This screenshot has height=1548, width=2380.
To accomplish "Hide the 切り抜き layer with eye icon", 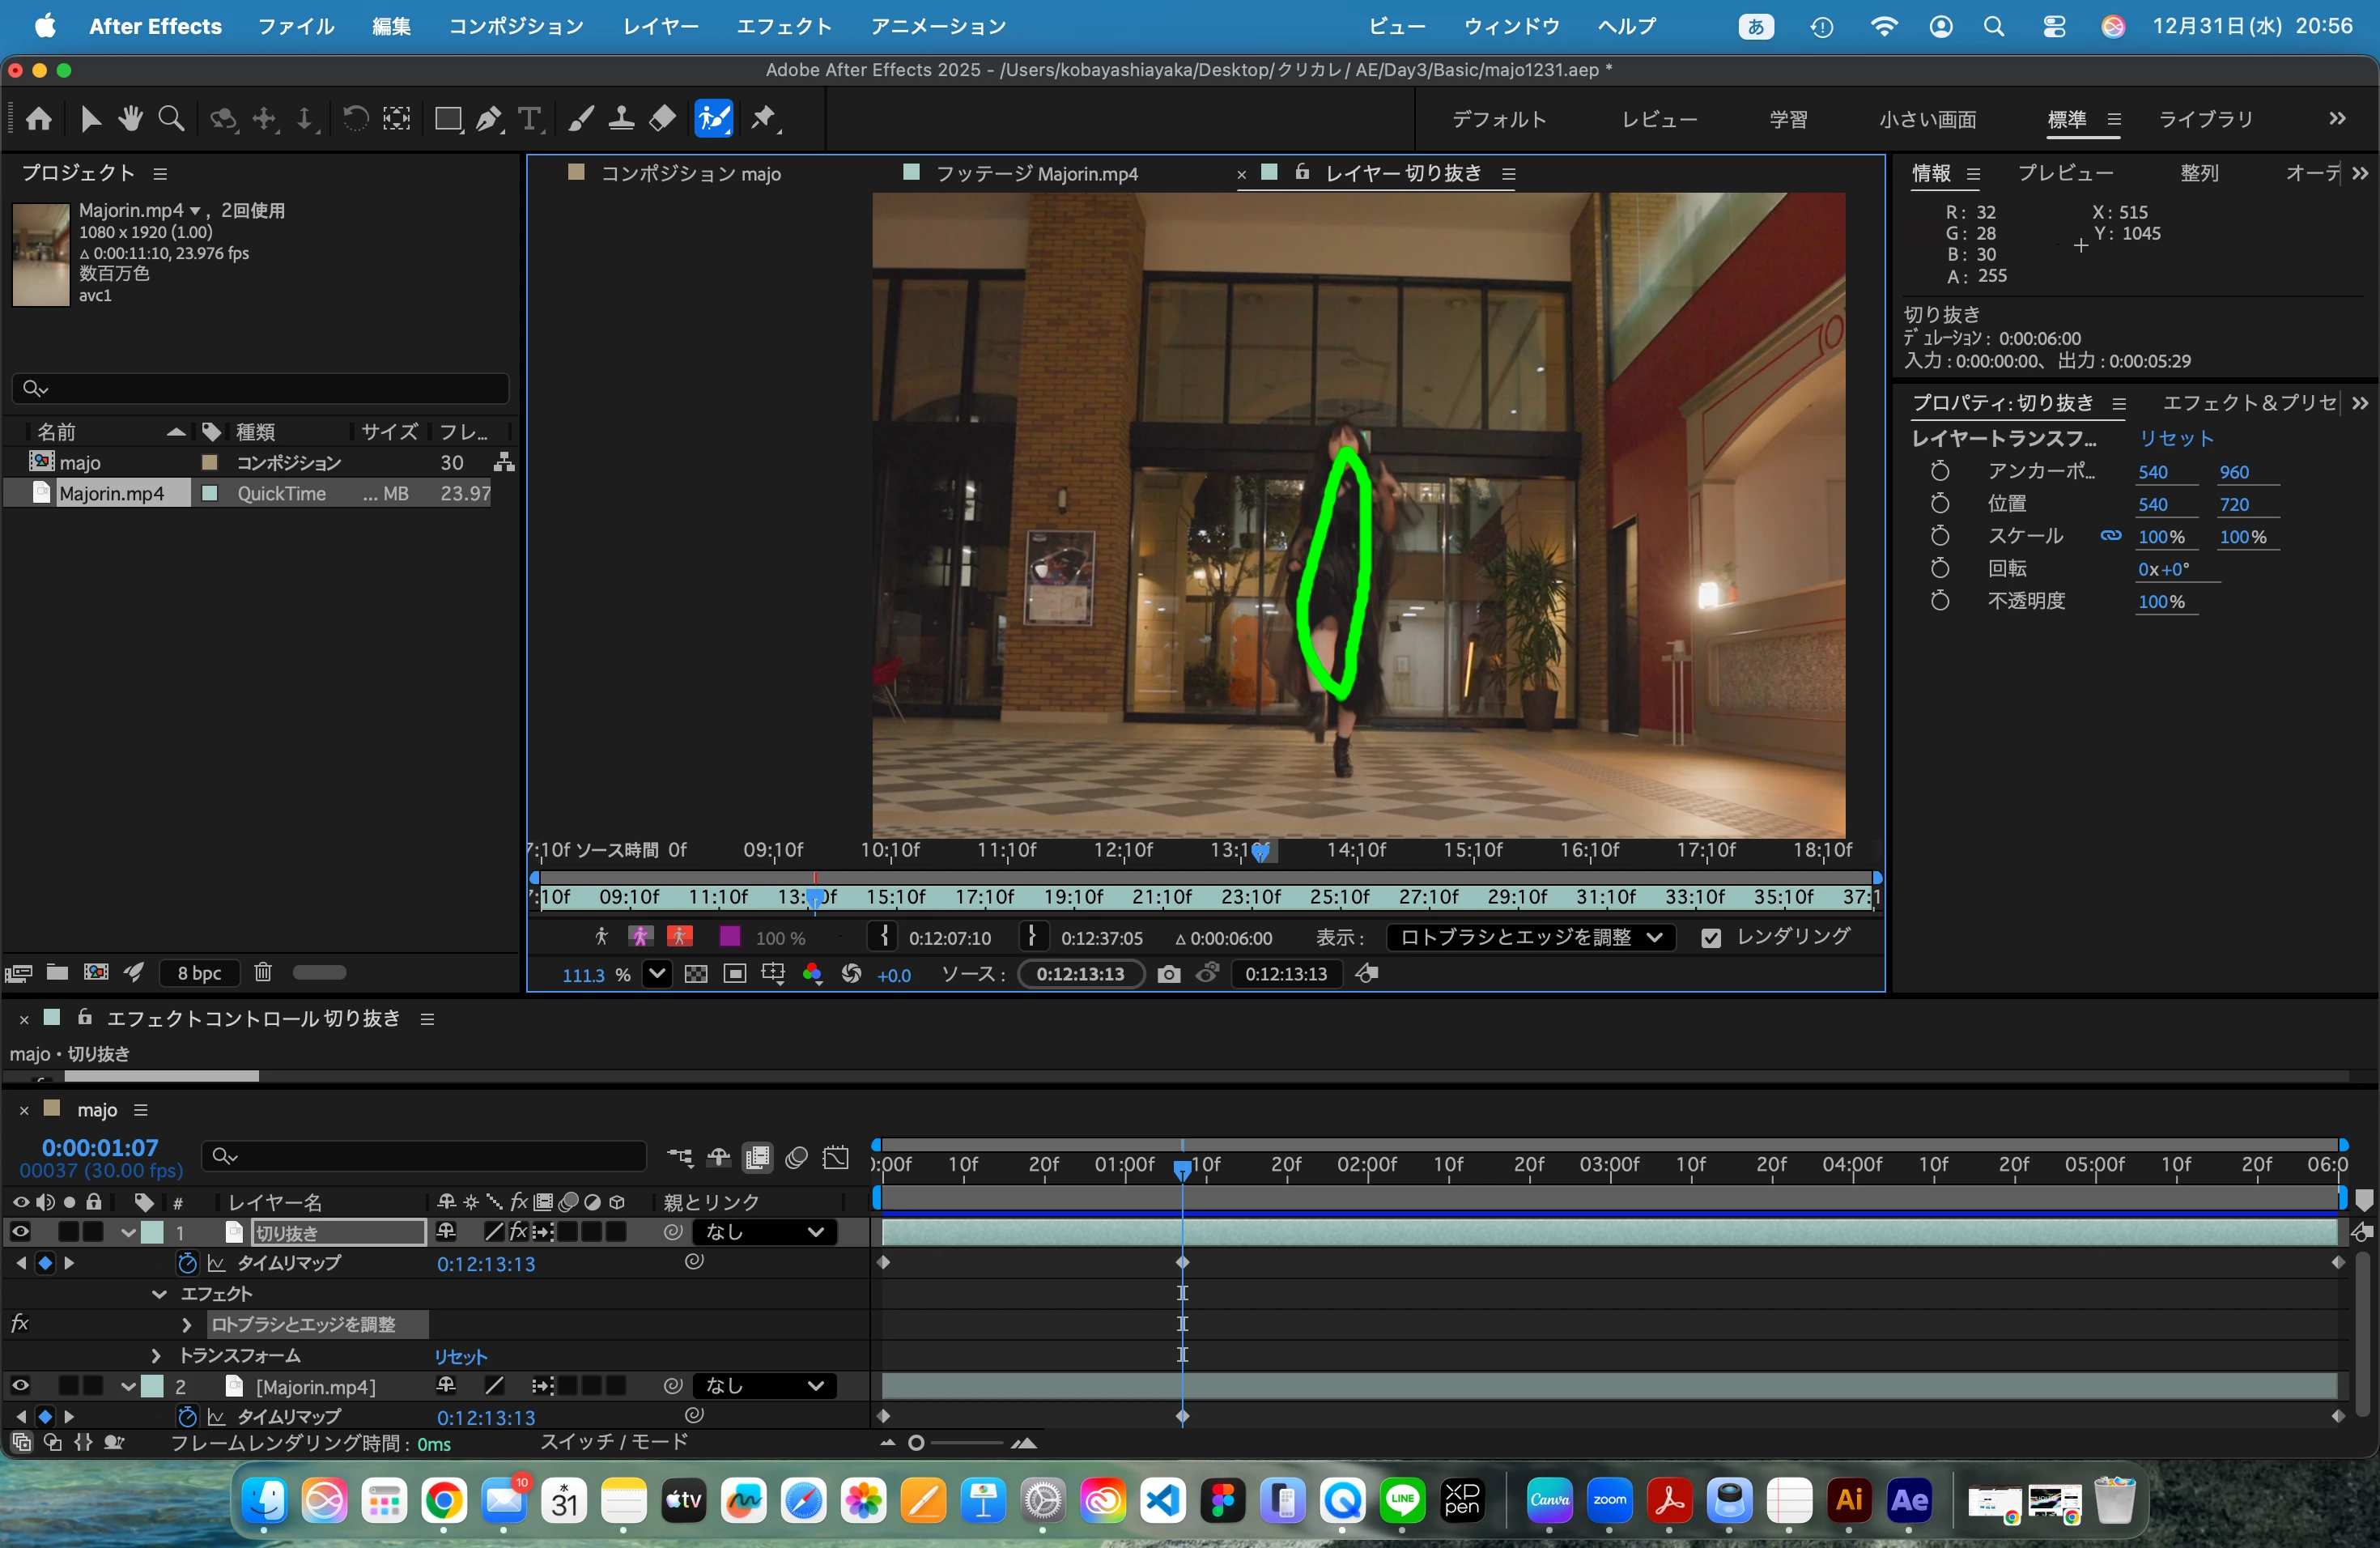I will [x=20, y=1231].
